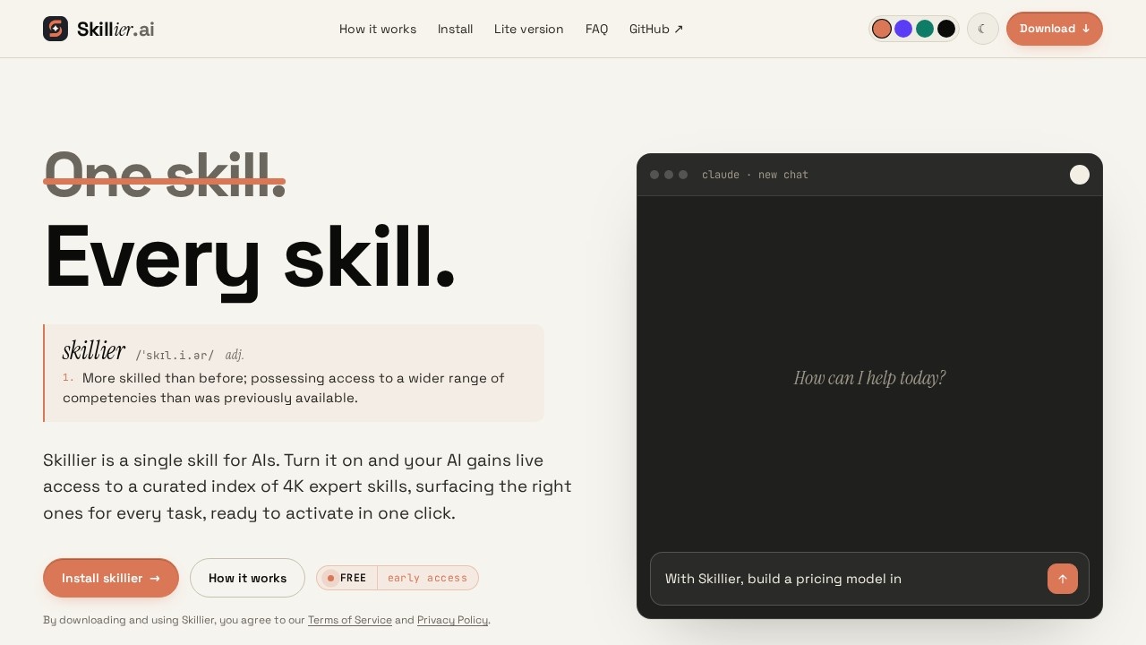
Task: Click the Skillier logo icon
Action: click(56, 29)
